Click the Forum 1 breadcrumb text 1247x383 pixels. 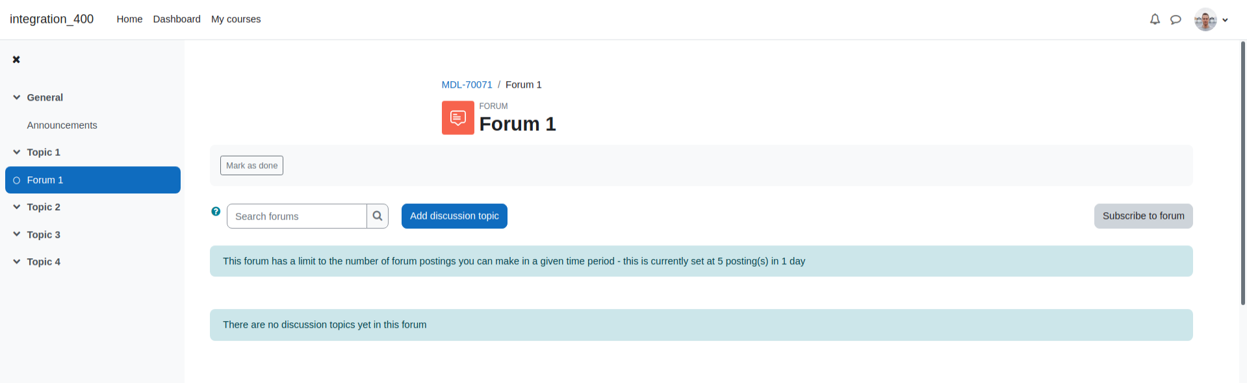tap(523, 84)
